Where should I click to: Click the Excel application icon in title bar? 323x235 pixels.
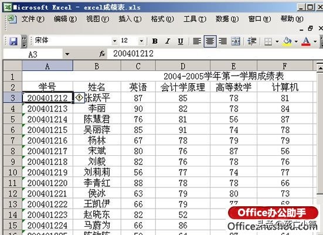8,8
